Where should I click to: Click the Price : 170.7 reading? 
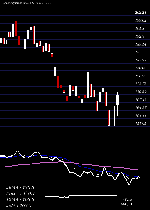coord(20,193)
